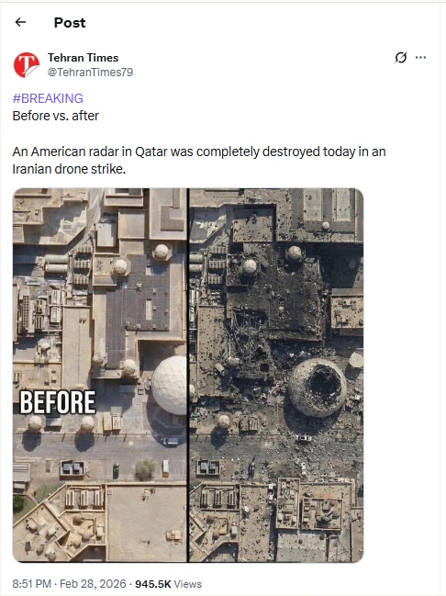446x596 pixels.
Task: Open the after destruction image half
Action: [276, 375]
